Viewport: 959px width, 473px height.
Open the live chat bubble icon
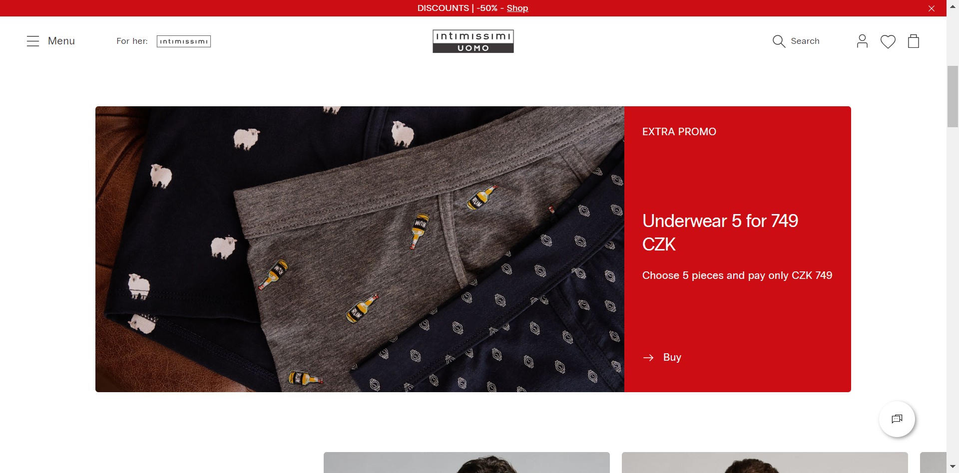coord(897,419)
